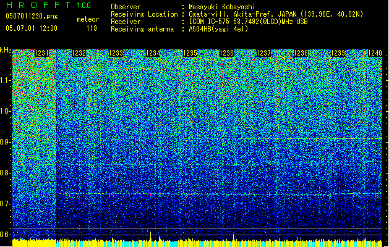Click the 1235 time marker
This screenshot has height=247, width=389.
190,53
